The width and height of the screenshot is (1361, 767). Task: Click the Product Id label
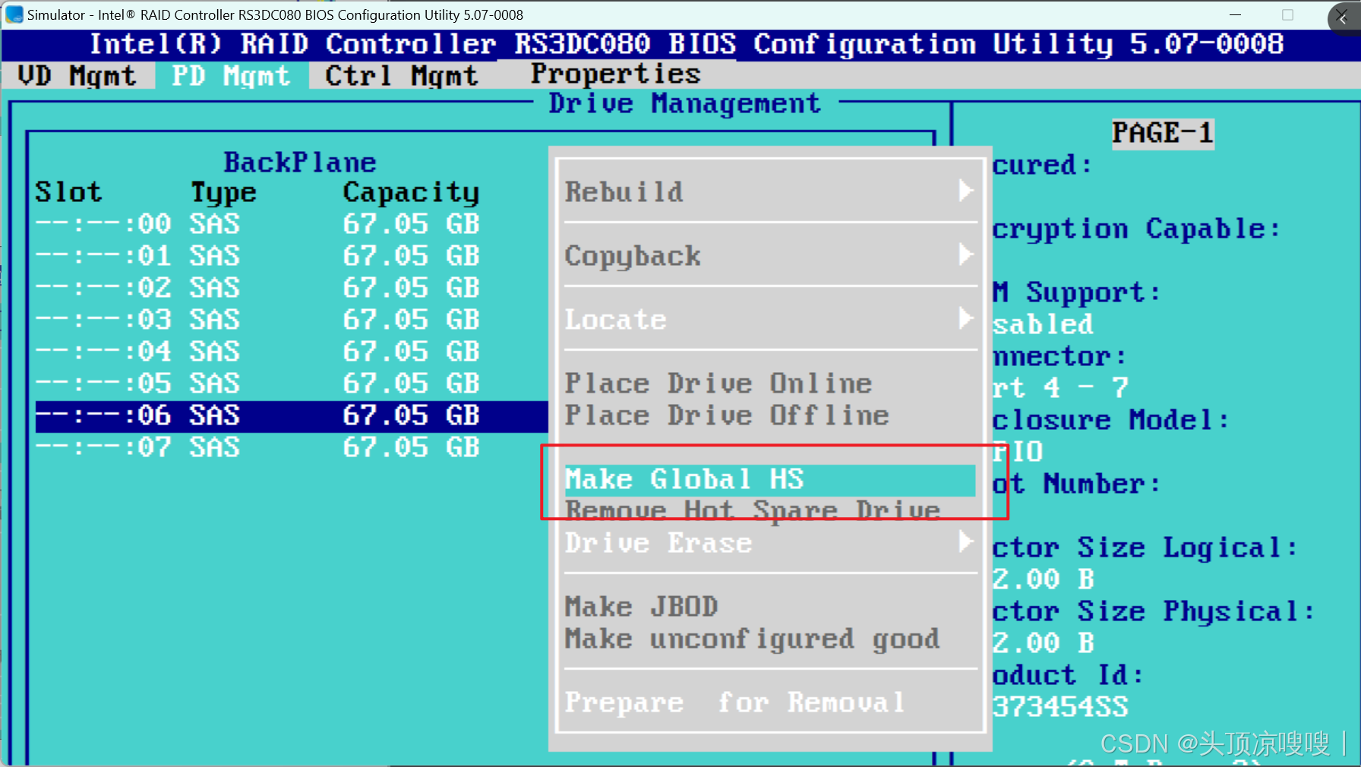[1068, 675]
